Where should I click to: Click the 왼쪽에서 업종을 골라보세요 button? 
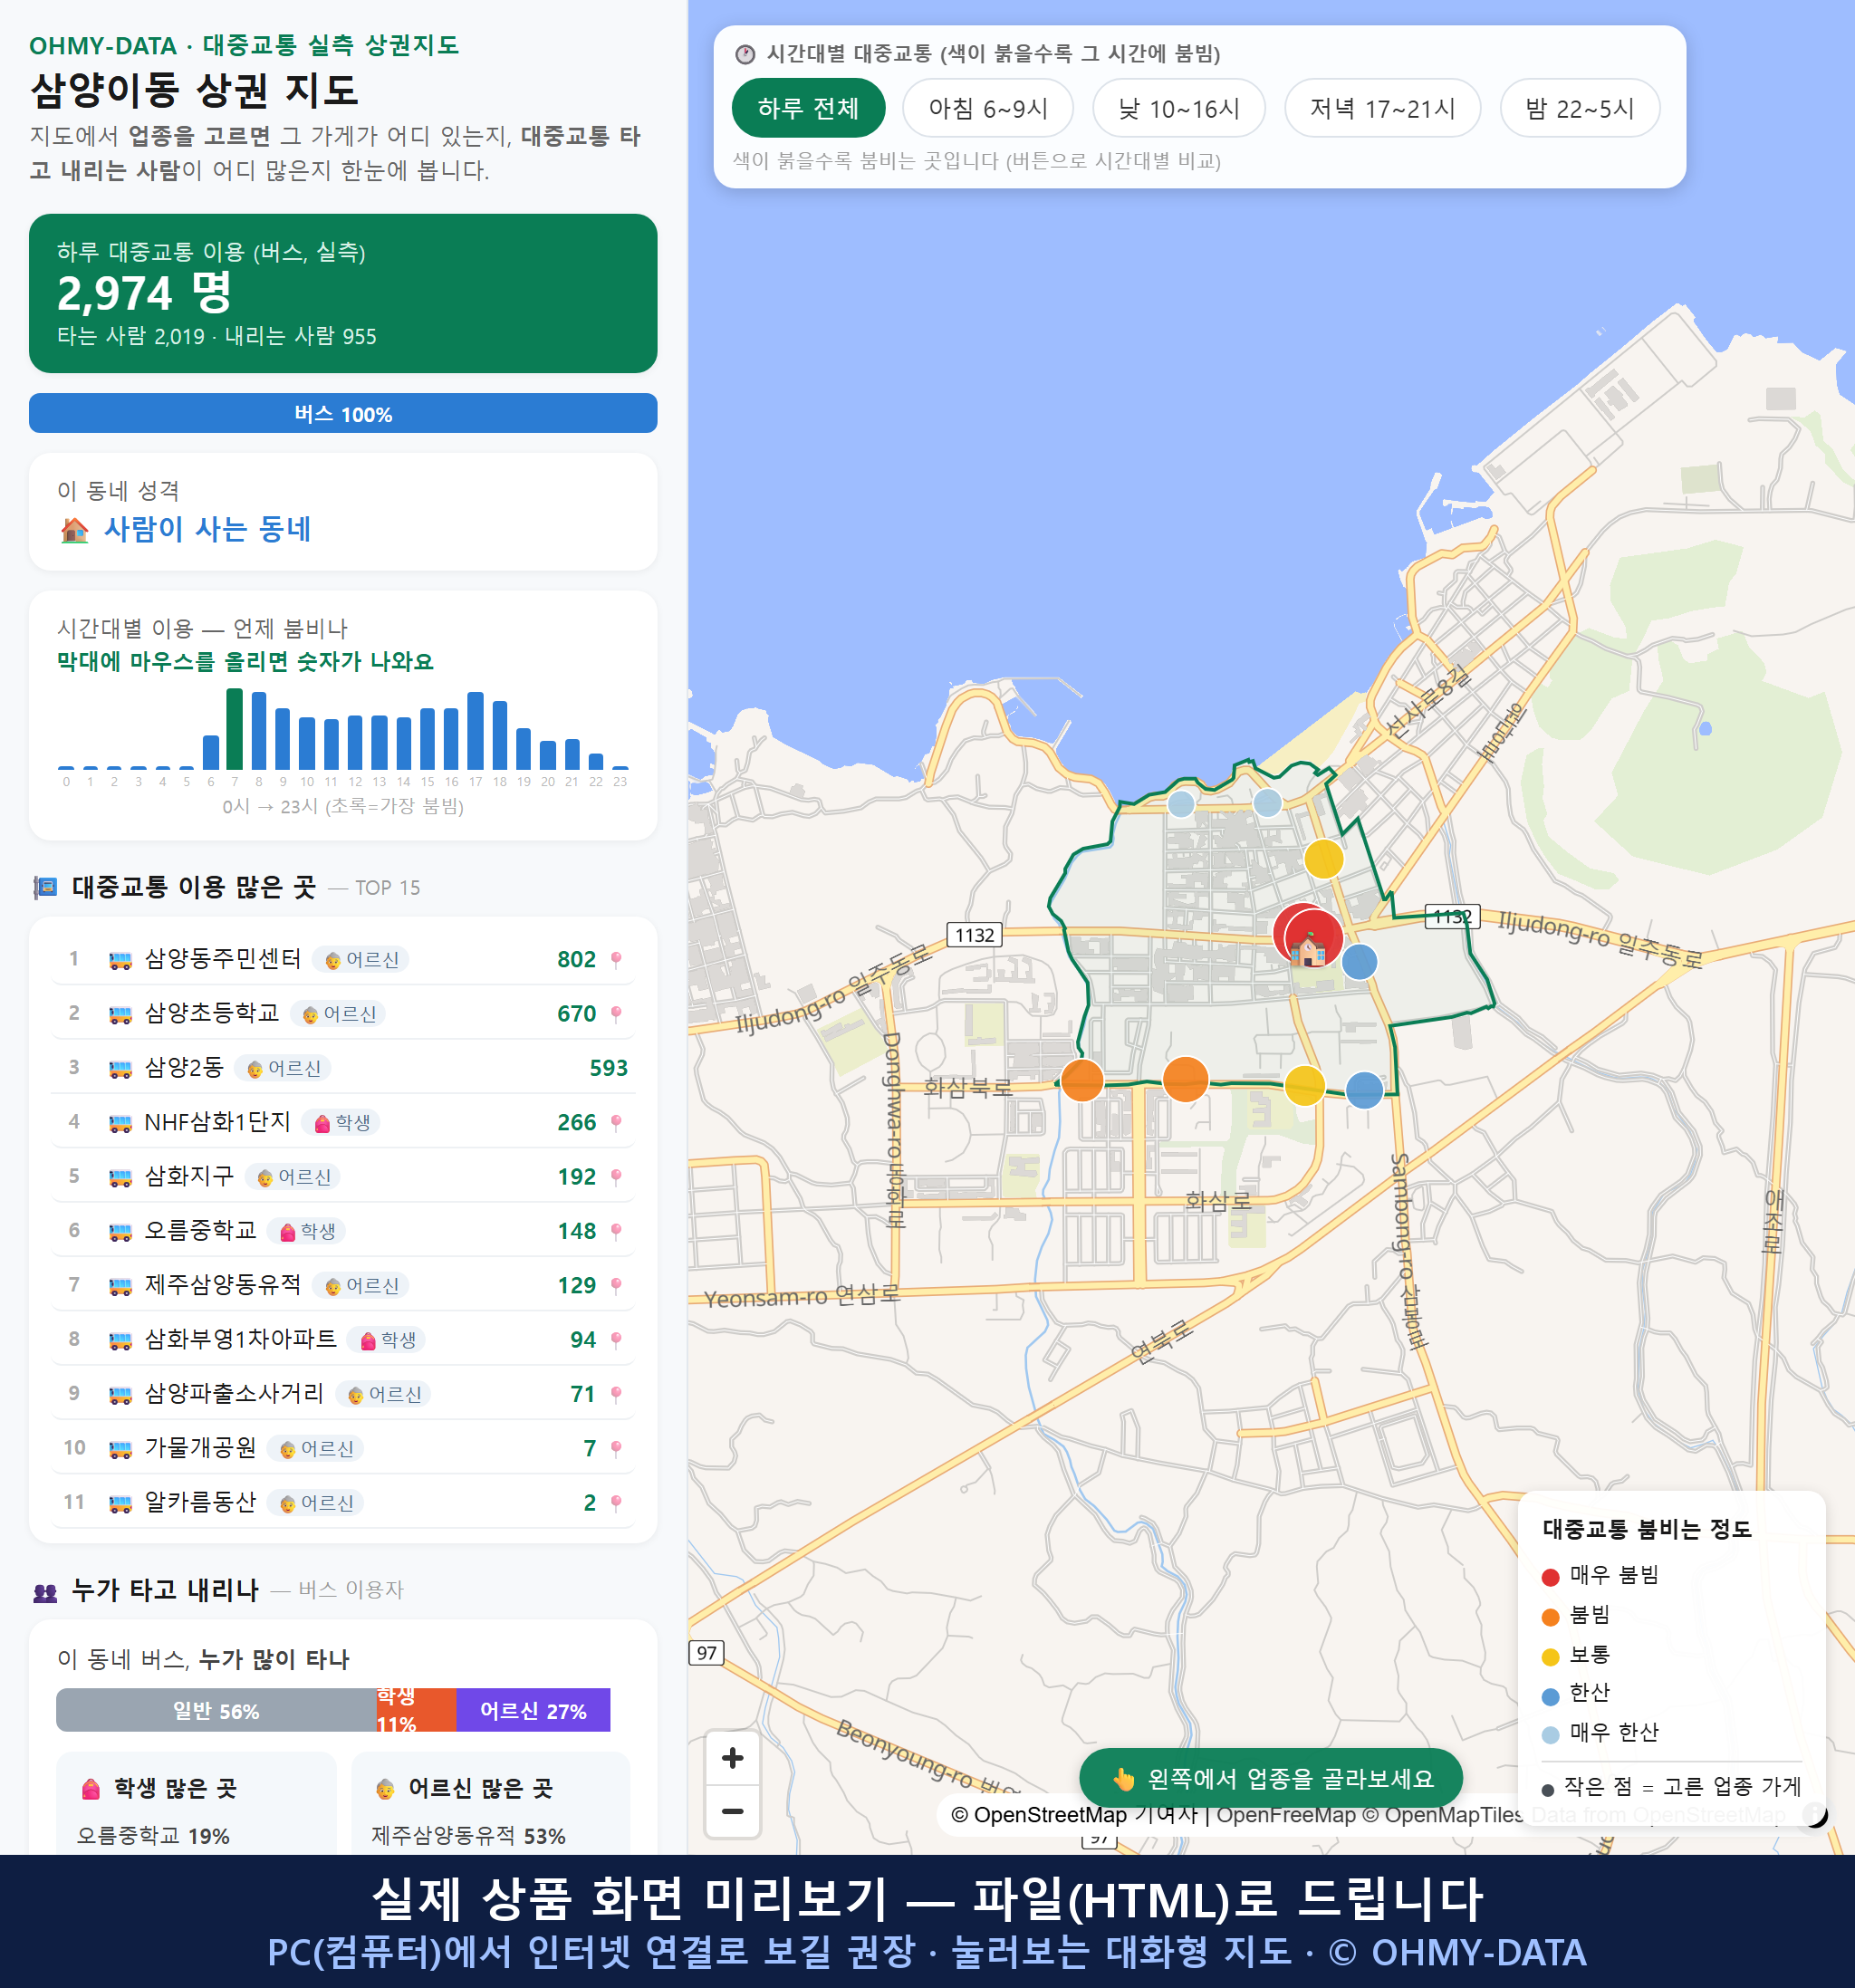1270,1779
